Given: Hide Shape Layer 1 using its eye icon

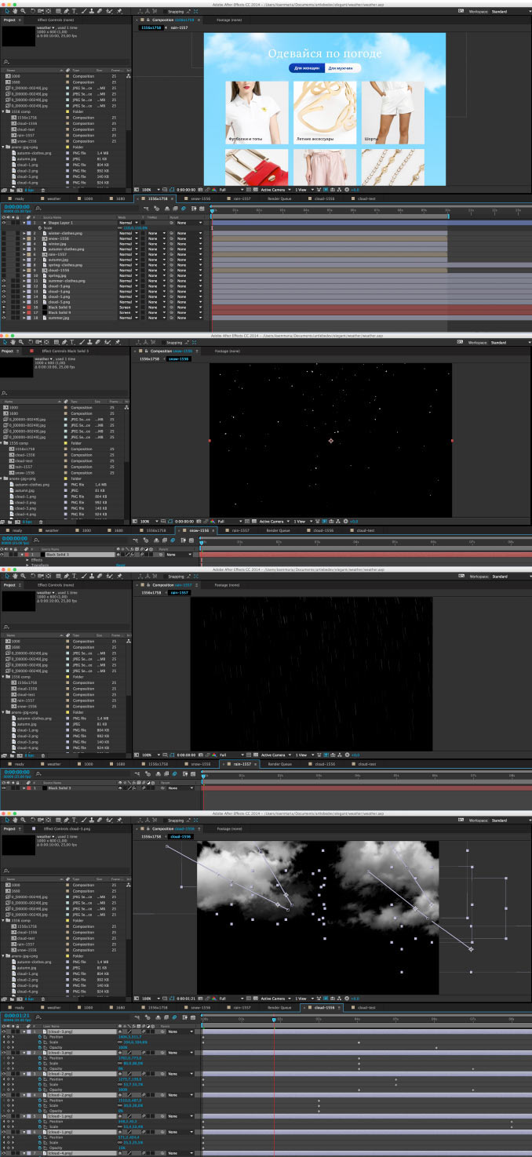Looking at the screenshot, I should pyautogui.click(x=3, y=223).
